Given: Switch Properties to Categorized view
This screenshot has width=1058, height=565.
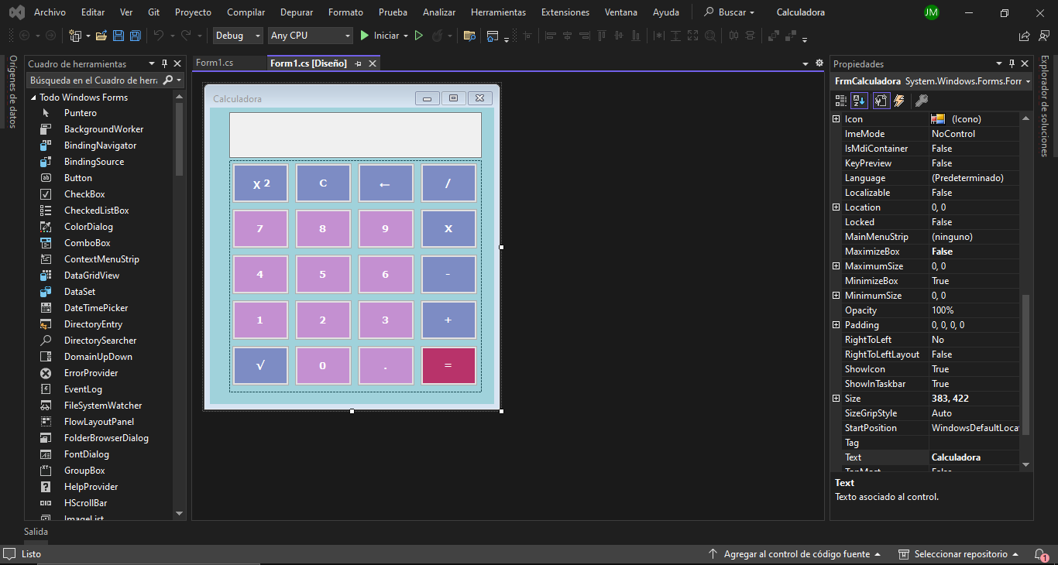Looking at the screenshot, I should (841, 101).
